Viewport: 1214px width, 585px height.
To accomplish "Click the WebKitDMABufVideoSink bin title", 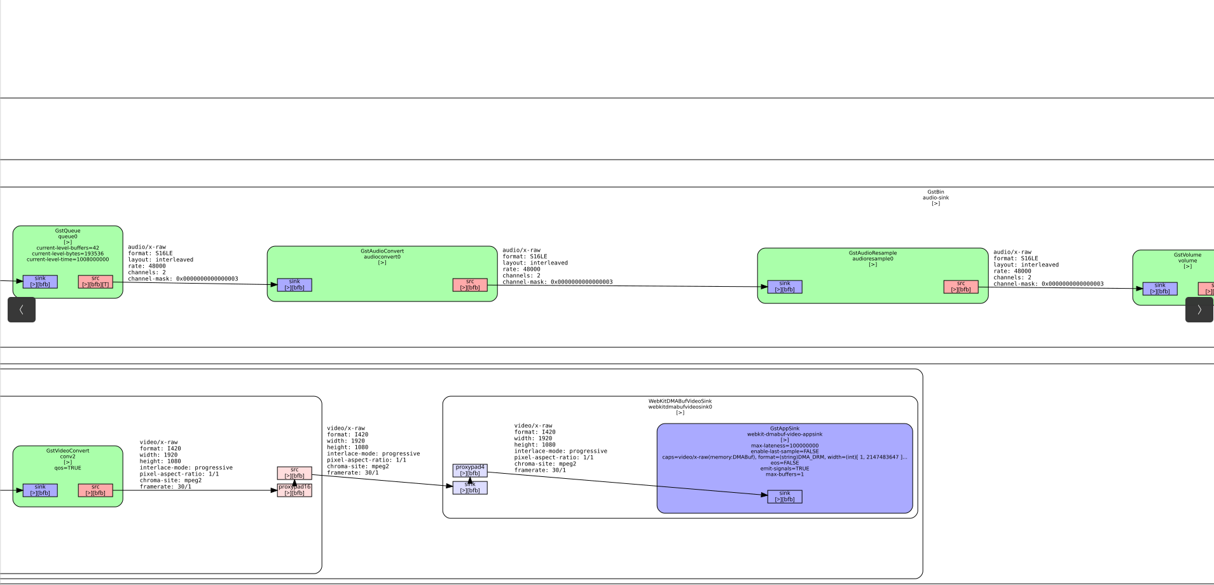I will pyautogui.click(x=680, y=401).
